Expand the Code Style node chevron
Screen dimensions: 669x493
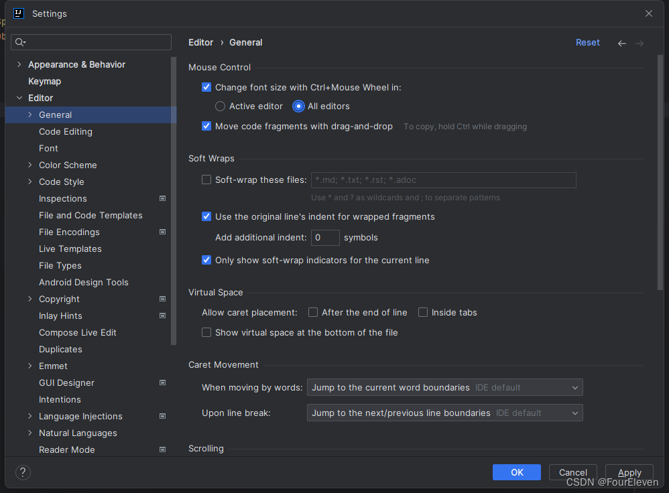30,182
